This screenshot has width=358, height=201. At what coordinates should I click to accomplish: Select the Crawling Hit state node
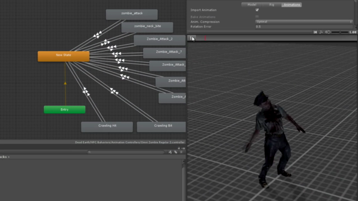107,127
